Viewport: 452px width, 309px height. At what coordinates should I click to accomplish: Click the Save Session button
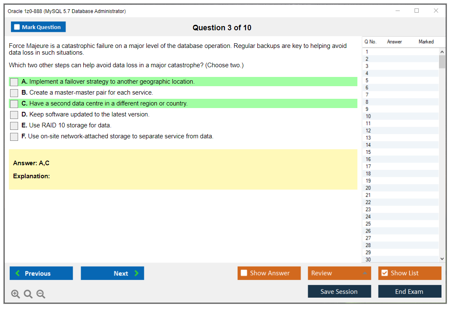click(x=339, y=291)
